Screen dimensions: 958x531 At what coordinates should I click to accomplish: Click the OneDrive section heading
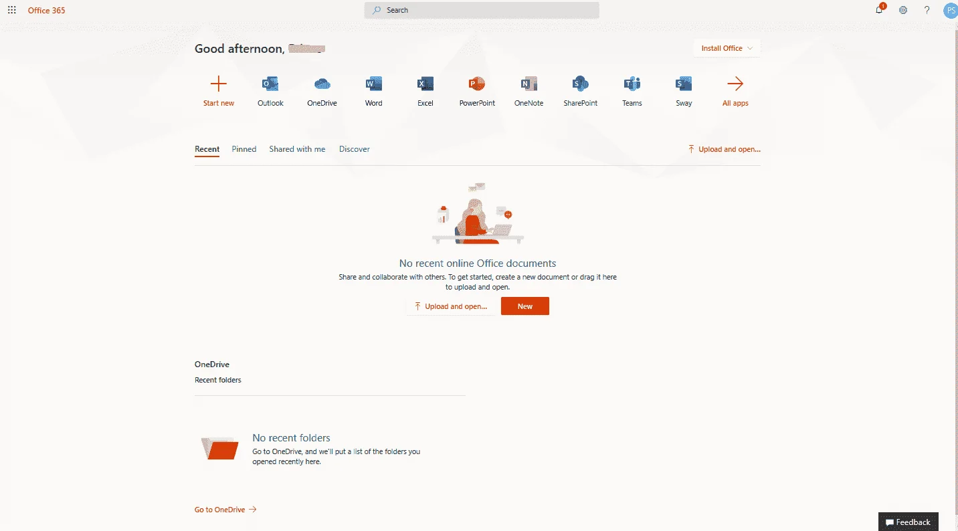click(x=212, y=364)
